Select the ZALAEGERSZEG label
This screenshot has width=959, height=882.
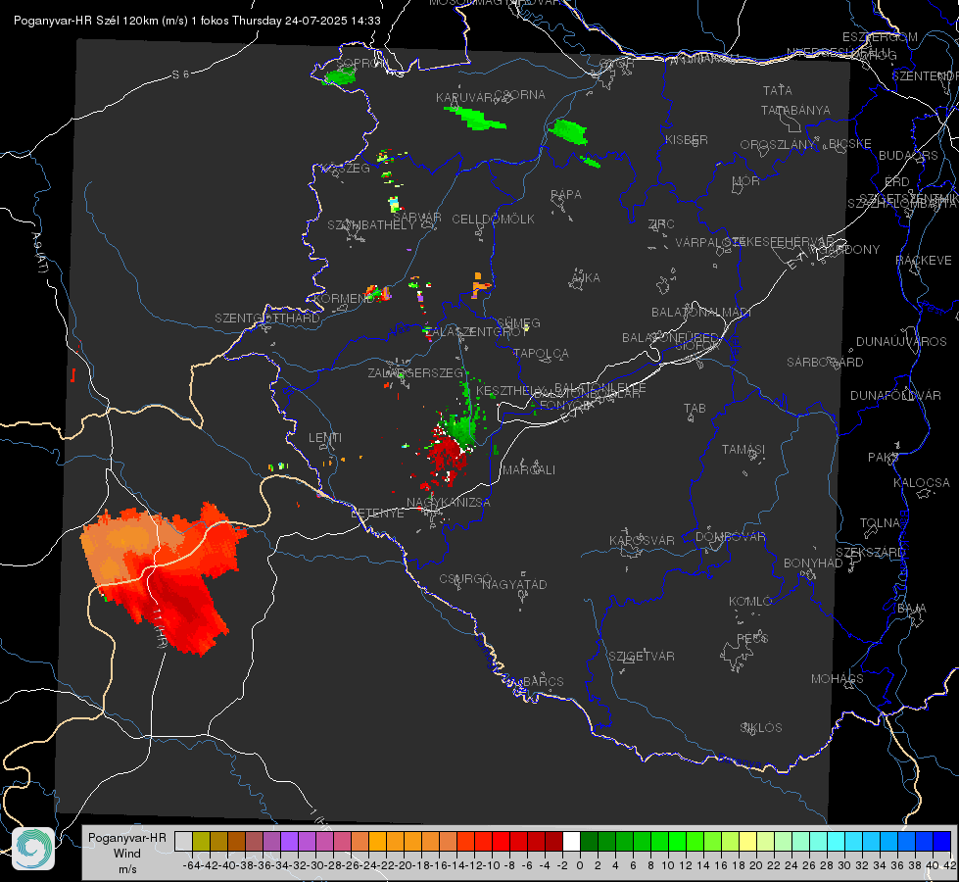415,372
